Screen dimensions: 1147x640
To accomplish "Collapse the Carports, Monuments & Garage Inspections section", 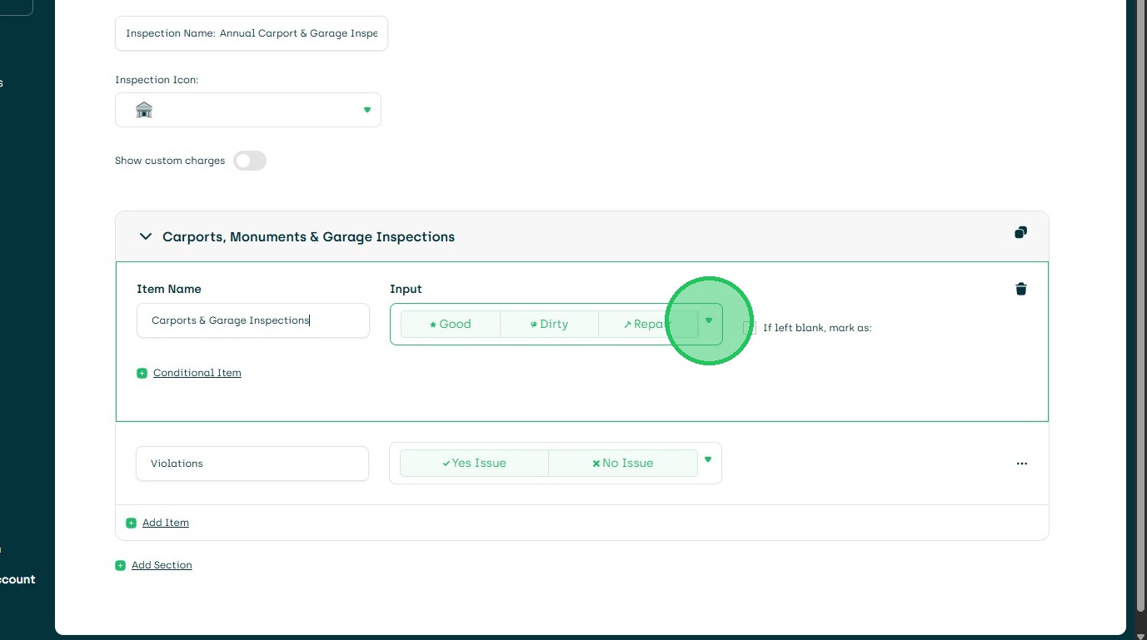I will coord(146,237).
